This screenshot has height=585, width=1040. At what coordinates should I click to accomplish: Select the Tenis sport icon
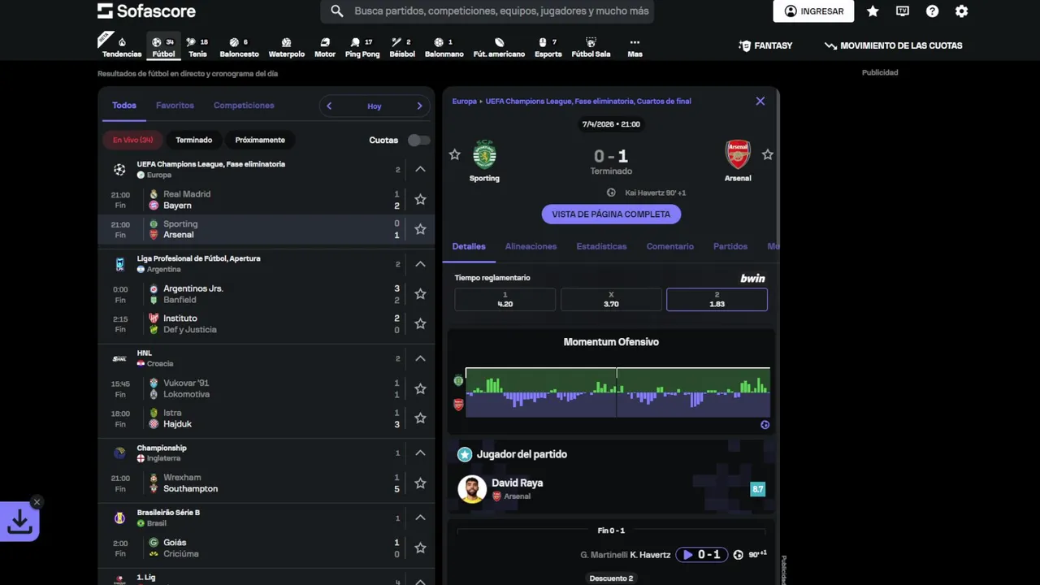[197, 47]
